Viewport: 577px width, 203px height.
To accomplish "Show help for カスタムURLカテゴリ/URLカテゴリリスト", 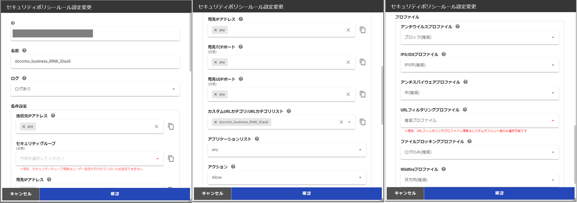I will 289,111.
